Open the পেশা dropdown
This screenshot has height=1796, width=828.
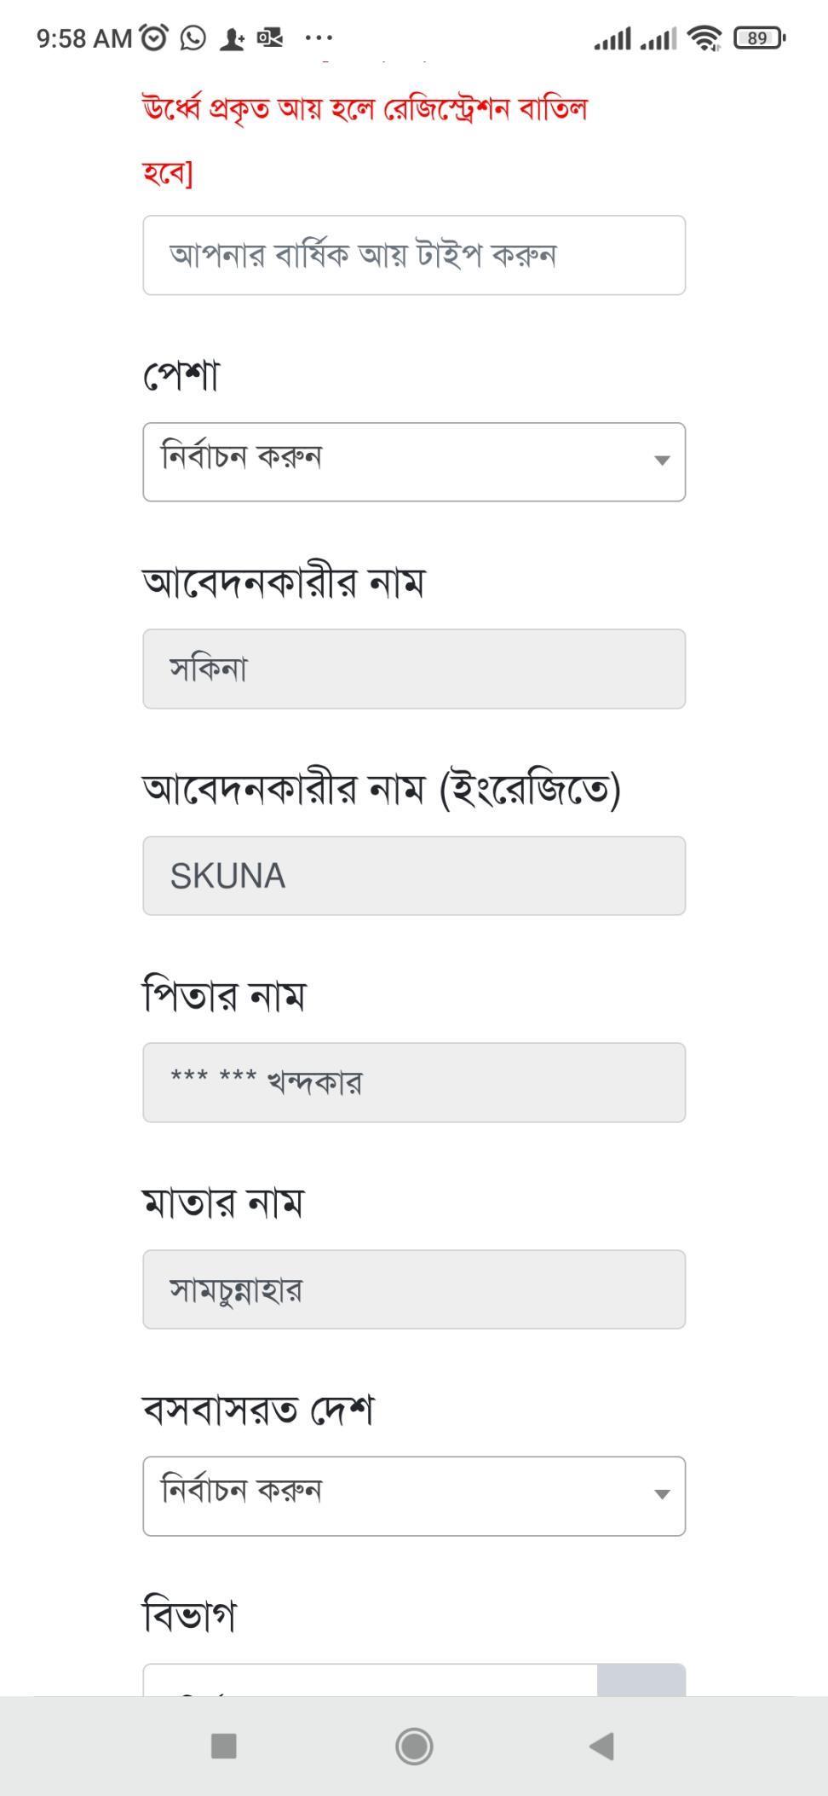[414, 461]
